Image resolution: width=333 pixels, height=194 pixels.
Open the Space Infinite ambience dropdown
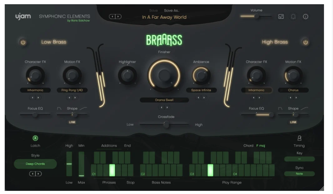[201, 90]
